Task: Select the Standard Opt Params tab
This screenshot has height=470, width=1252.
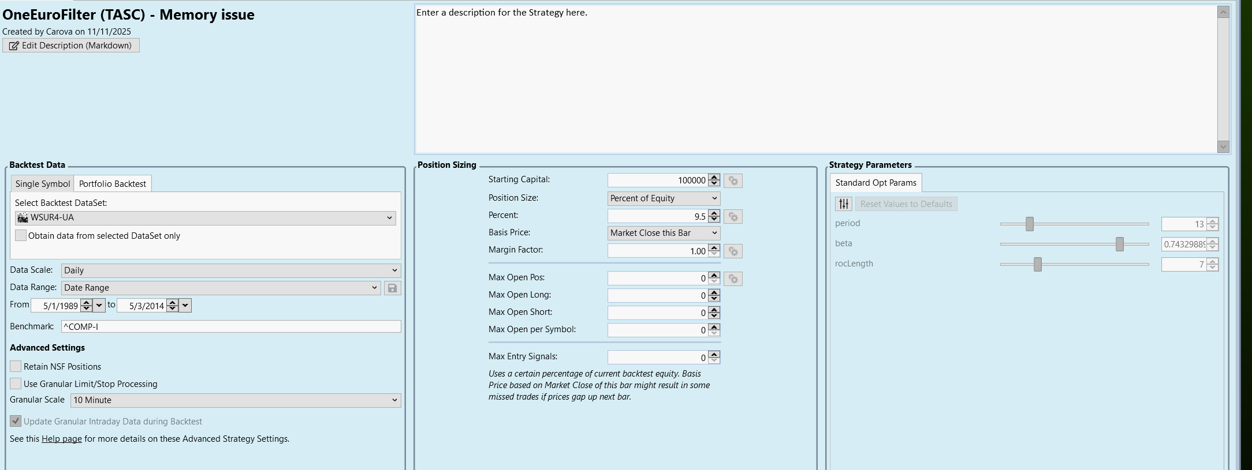Action: [875, 183]
